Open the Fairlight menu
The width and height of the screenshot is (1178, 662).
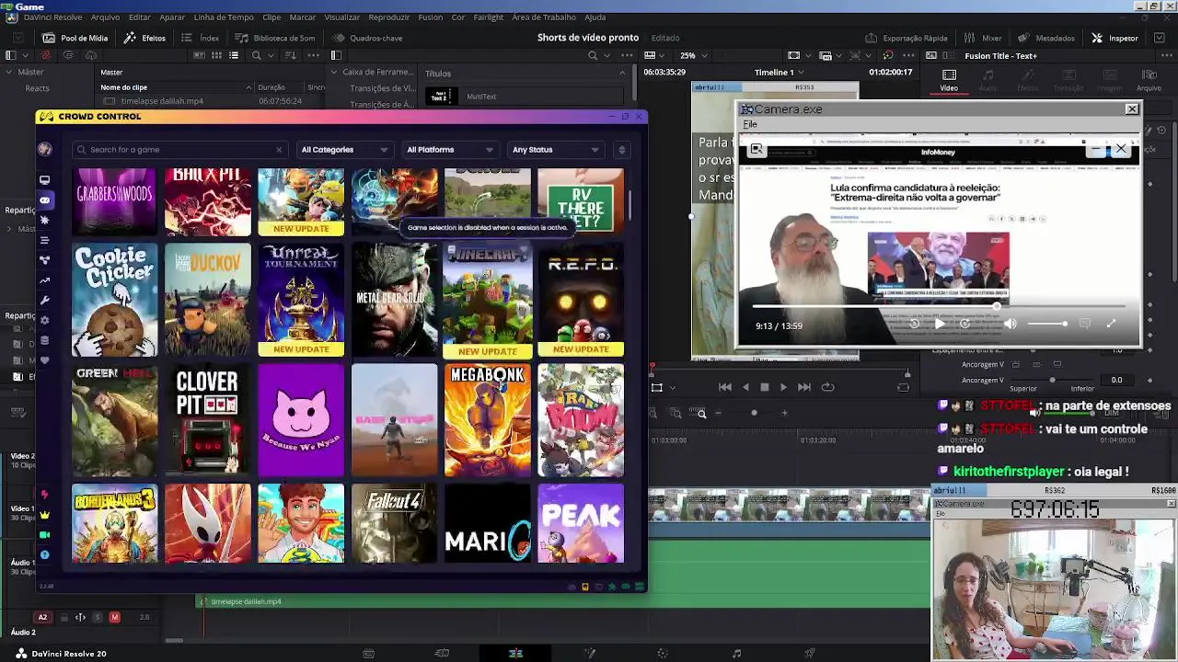(x=489, y=17)
